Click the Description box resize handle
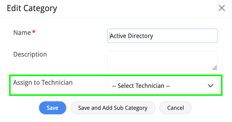 point(214,68)
